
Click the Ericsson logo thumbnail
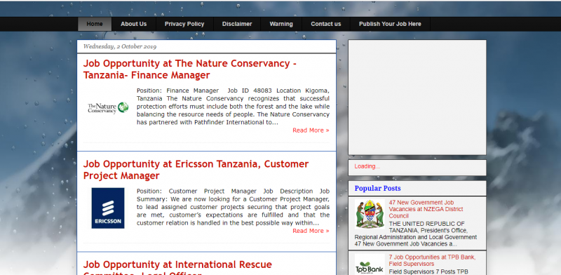pyautogui.click(x=108, y=208)
